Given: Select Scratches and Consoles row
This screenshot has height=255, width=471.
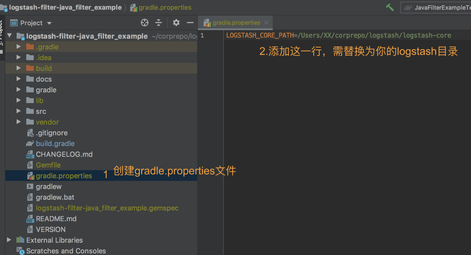Looking at the screenshot, I should [x=101, y=250].
